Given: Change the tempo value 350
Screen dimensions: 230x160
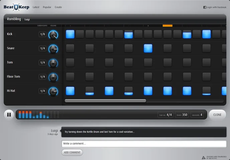Looking at the screenshot, I should (182, 115).
